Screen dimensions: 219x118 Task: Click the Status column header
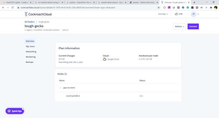coord(142,80)
